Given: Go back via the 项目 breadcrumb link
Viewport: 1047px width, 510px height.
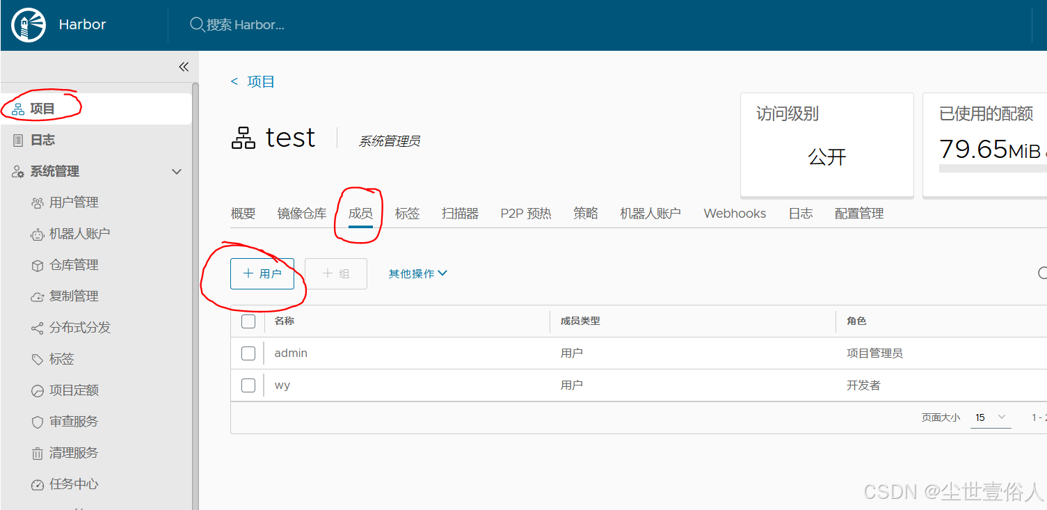Looking at the screenshot, I should [261, 82].
